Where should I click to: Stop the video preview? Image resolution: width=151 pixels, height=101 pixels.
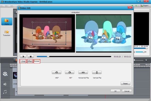(30, 56)
